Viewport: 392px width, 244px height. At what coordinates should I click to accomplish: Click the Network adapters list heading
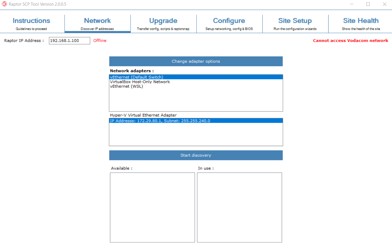pyautogui.click(x=128, y=71)
